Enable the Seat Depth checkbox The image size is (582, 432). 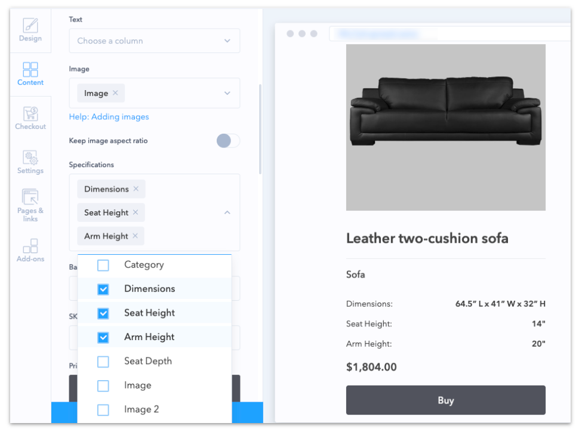click(x=103, y=362)
